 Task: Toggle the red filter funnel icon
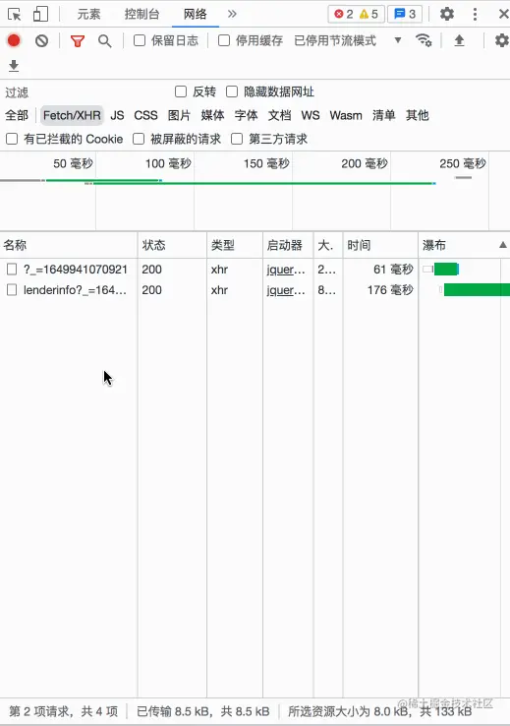(x=78, y=41)
